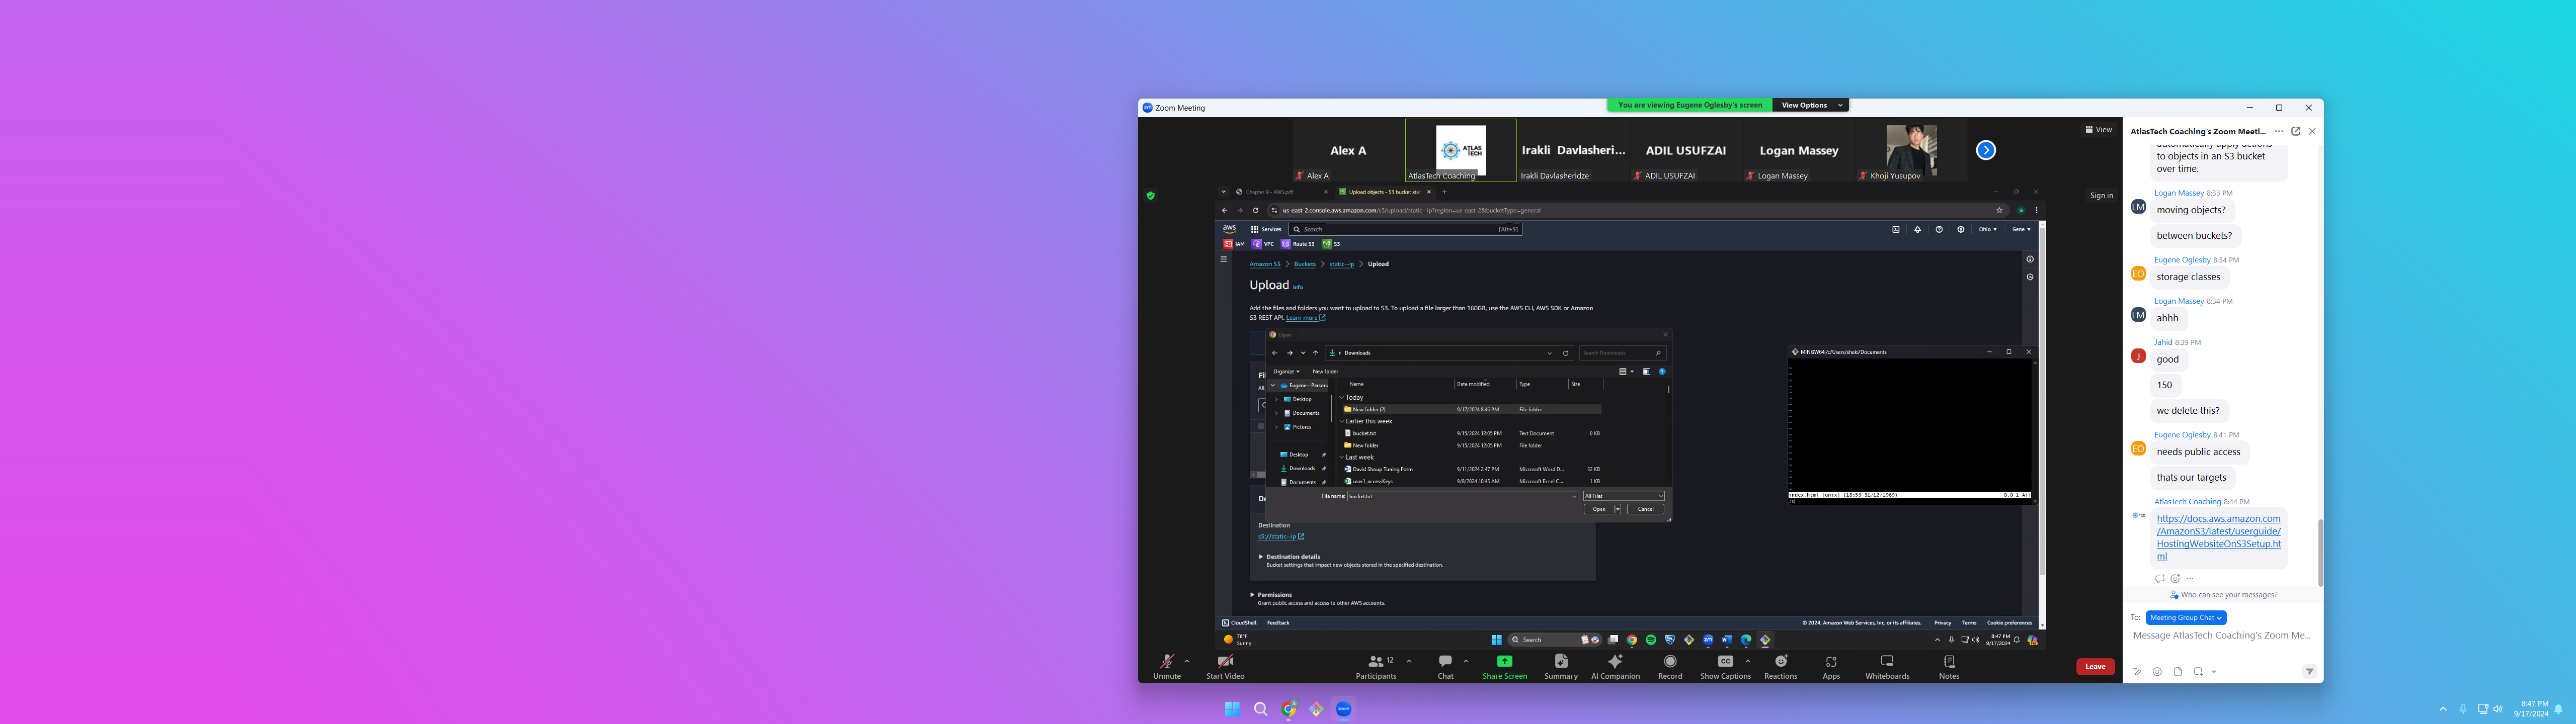Click the emoji icon in chat box
The image size is (2576, 724).
click(2157, 672)
